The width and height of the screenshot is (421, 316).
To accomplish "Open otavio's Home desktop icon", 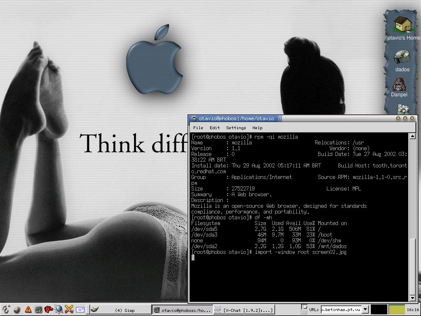I will coord(403,28).
